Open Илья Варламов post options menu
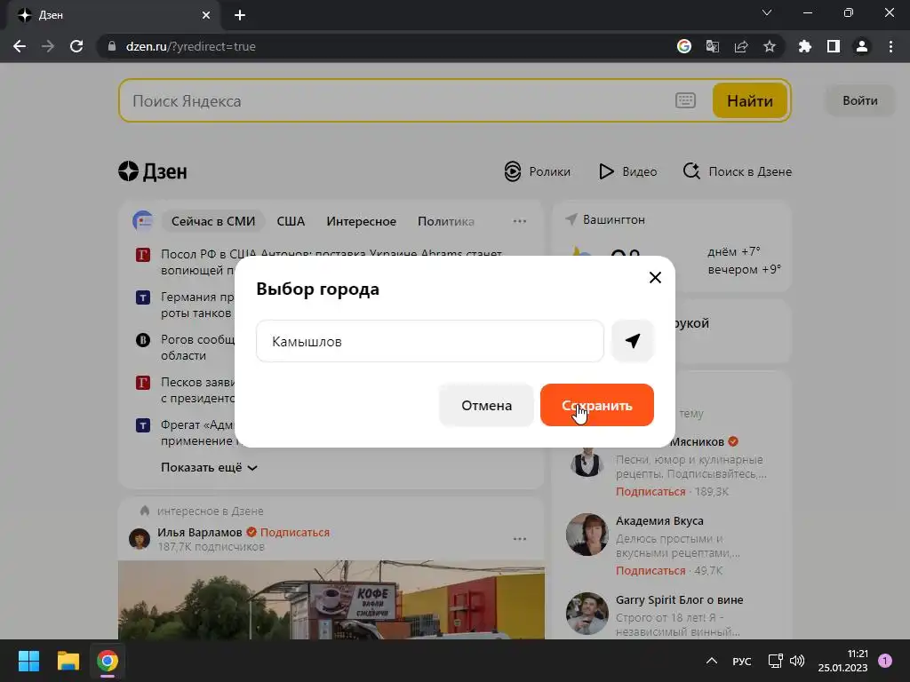The height and width of the screenshot is (682, 910). tap(519, 539)
